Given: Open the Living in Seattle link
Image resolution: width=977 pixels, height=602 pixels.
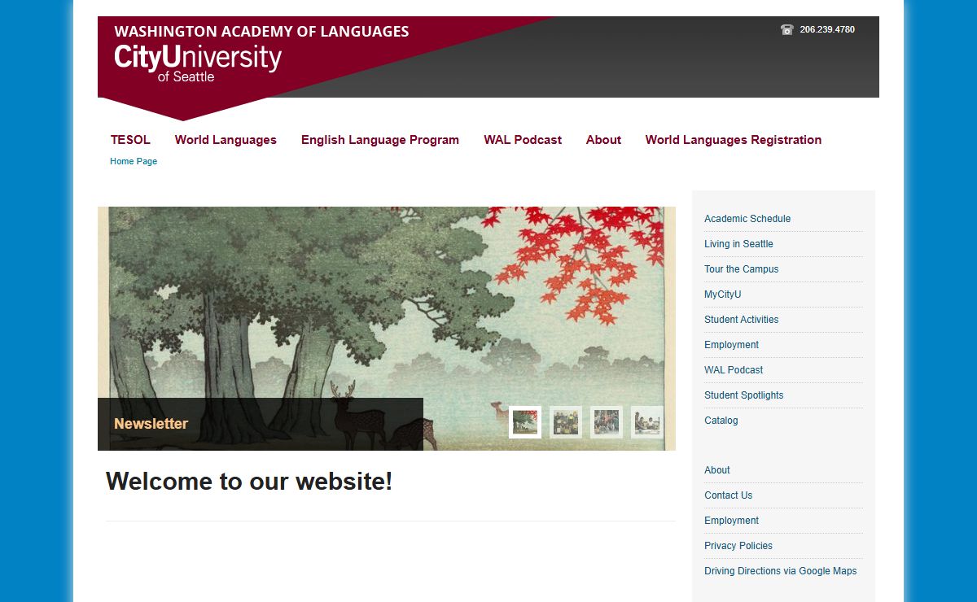Looking at the screenshot, I should coord(738,244).
